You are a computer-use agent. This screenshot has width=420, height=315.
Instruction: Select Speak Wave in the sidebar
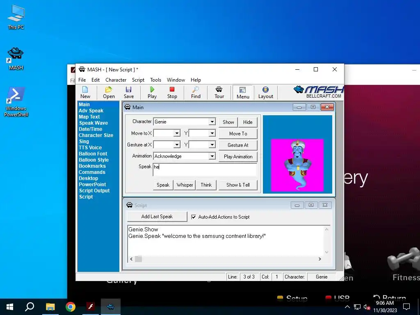click(x=93, y=123)
